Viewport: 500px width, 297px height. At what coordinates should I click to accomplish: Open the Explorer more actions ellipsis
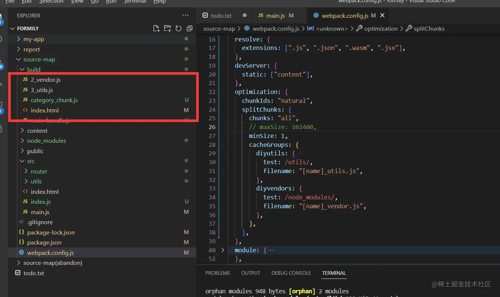[185, 16]
